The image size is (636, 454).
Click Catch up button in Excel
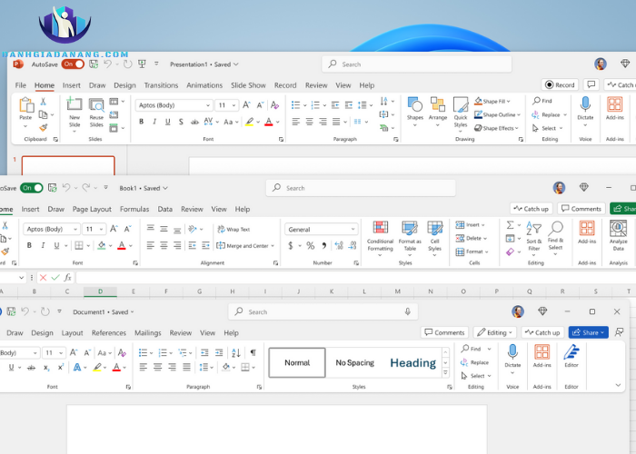[531, 208]
